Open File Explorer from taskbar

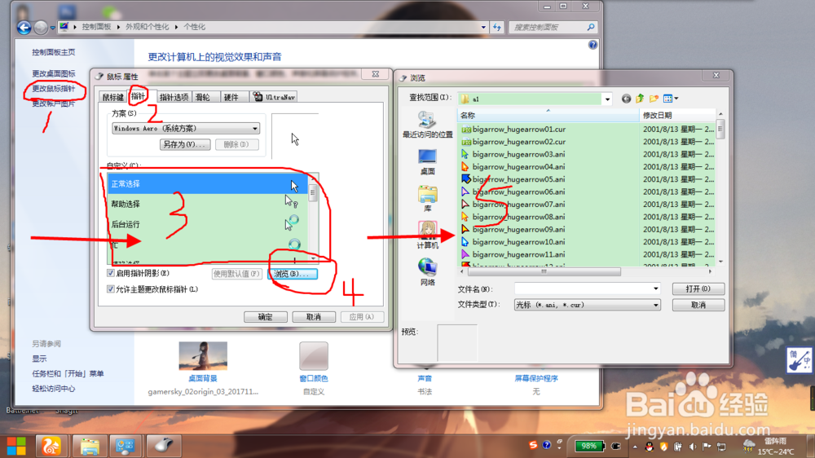pos(90,446)
